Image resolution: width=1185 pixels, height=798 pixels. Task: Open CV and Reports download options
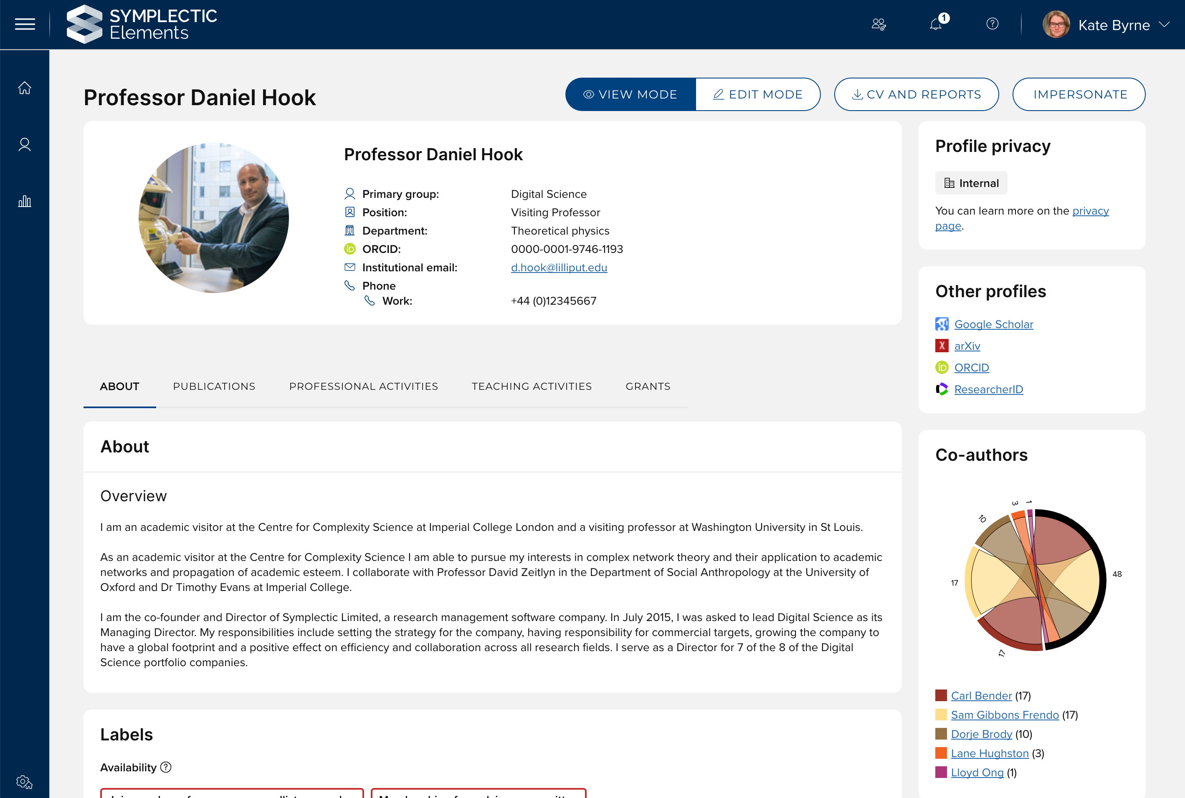coord(916,95)
